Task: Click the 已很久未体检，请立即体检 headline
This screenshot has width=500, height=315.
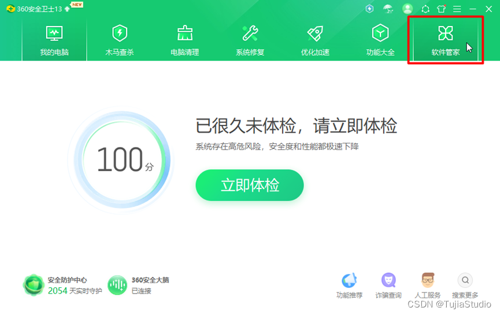Action: 296,125
